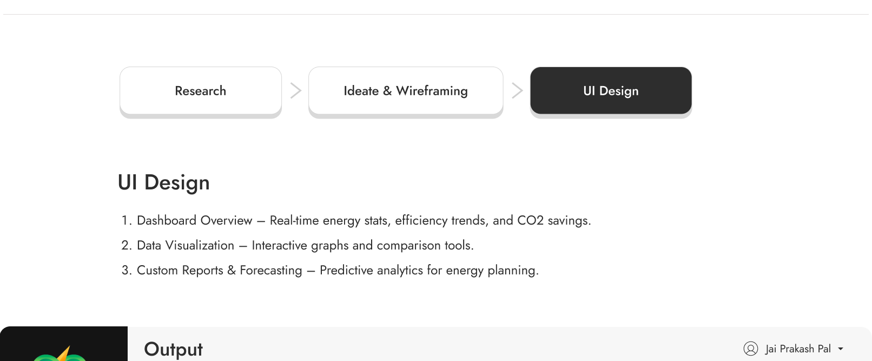Viewport: 872px width, 361px height.
Task: Open the Jai Prakash Pal account menu
Action: (x=798, y=349)
